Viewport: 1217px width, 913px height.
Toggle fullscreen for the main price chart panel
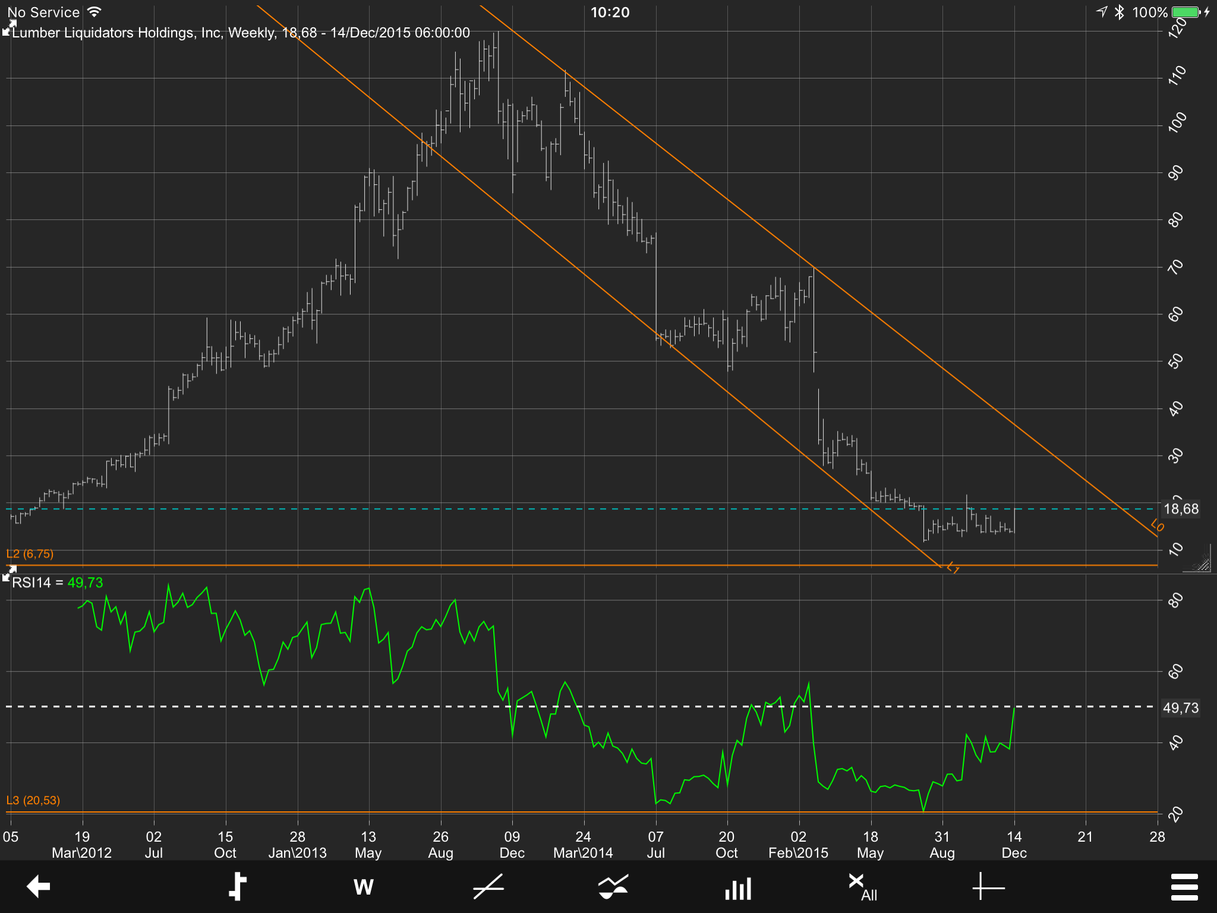click(x=10, y=25)
